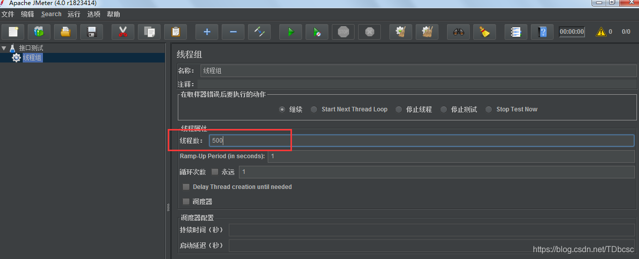The height and width of the screenshot is (259, 639).
Task: Select the Stop Test Now radio option
Action: click(x=488, y=109)
